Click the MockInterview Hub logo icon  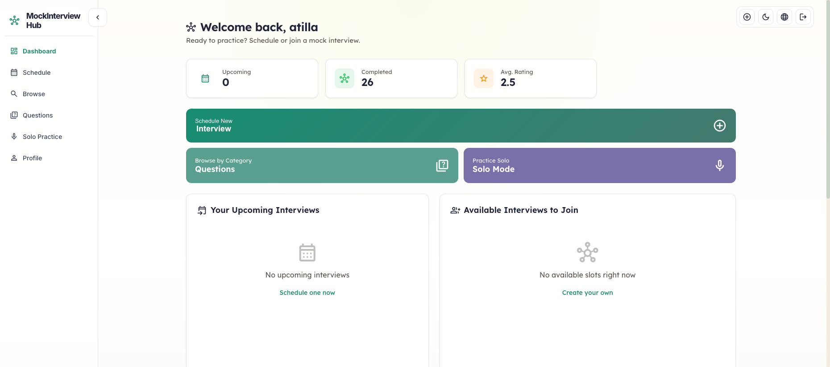click(14, 20)
